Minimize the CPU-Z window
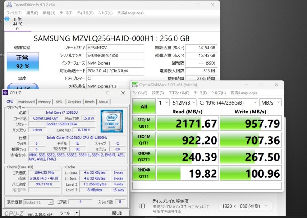The image size is (307, 218). [x=93, y=93]
